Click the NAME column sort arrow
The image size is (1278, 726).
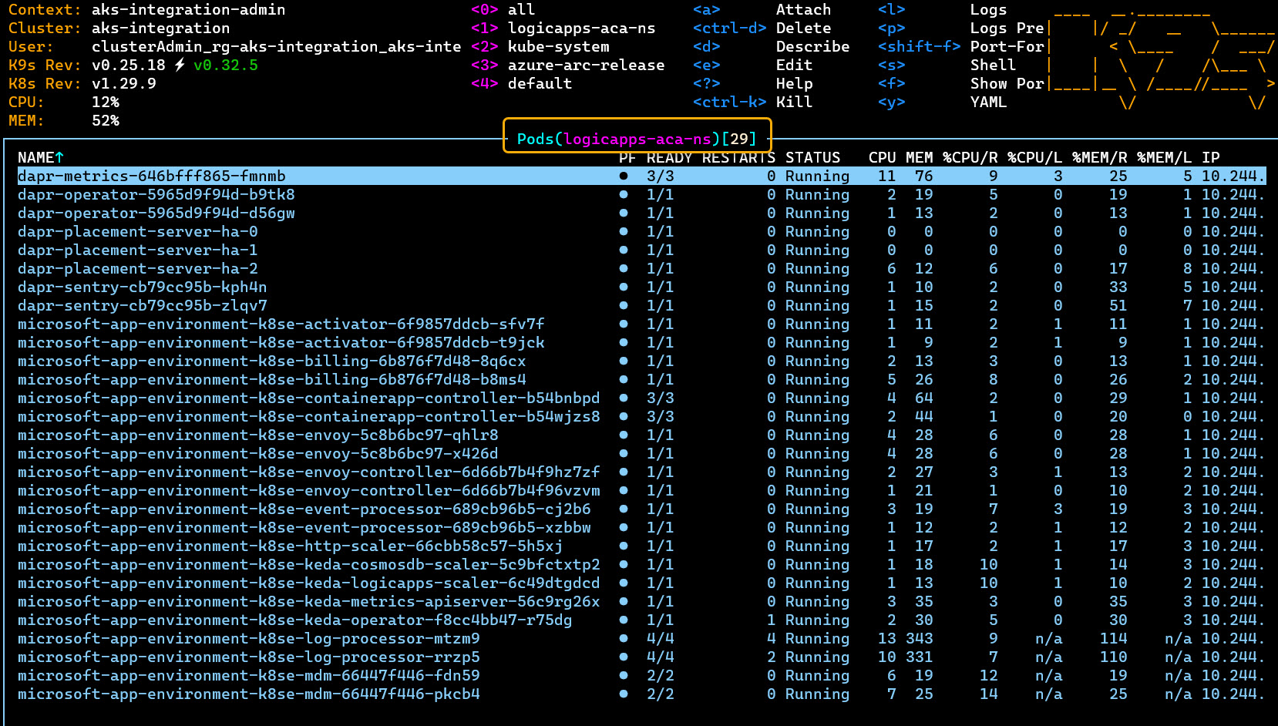point(59,158)
